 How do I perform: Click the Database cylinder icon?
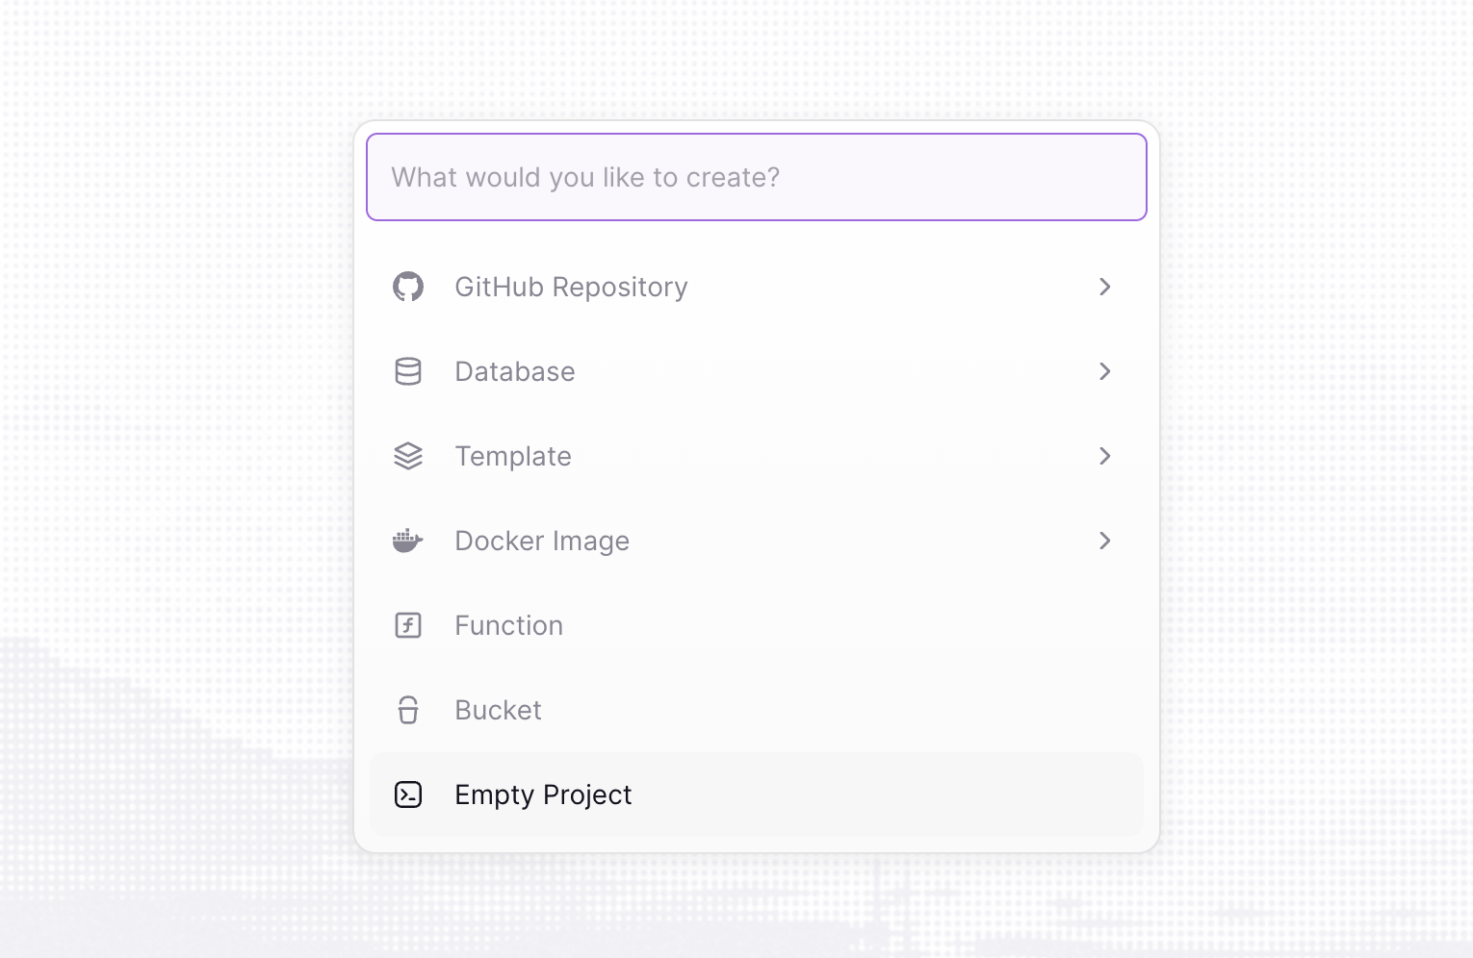(408, 371)
